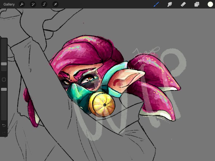Image resolution: width=215 pixels, height=161 pixels.
Task: Adjust the brush size slider
Action: [x=4, y=64]
